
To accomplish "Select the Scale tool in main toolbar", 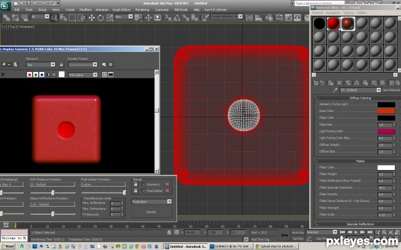I will pyautogui.click(x=110, y=17).
